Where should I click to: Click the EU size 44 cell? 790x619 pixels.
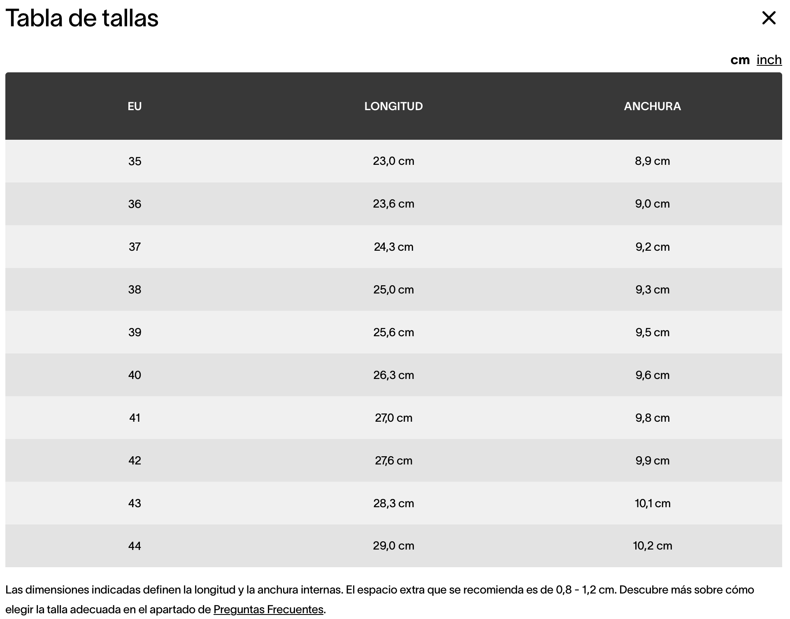[x=135, y=546]
